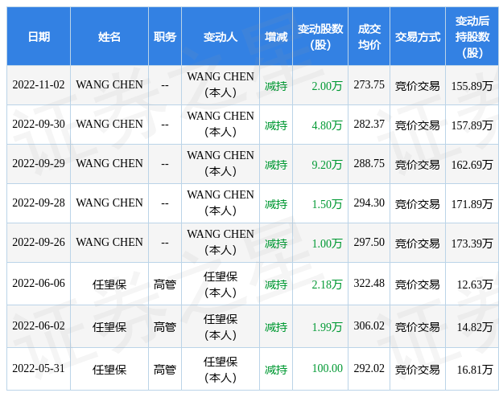Click 减持 in the 2022-09-30 row

pos(276,125)
